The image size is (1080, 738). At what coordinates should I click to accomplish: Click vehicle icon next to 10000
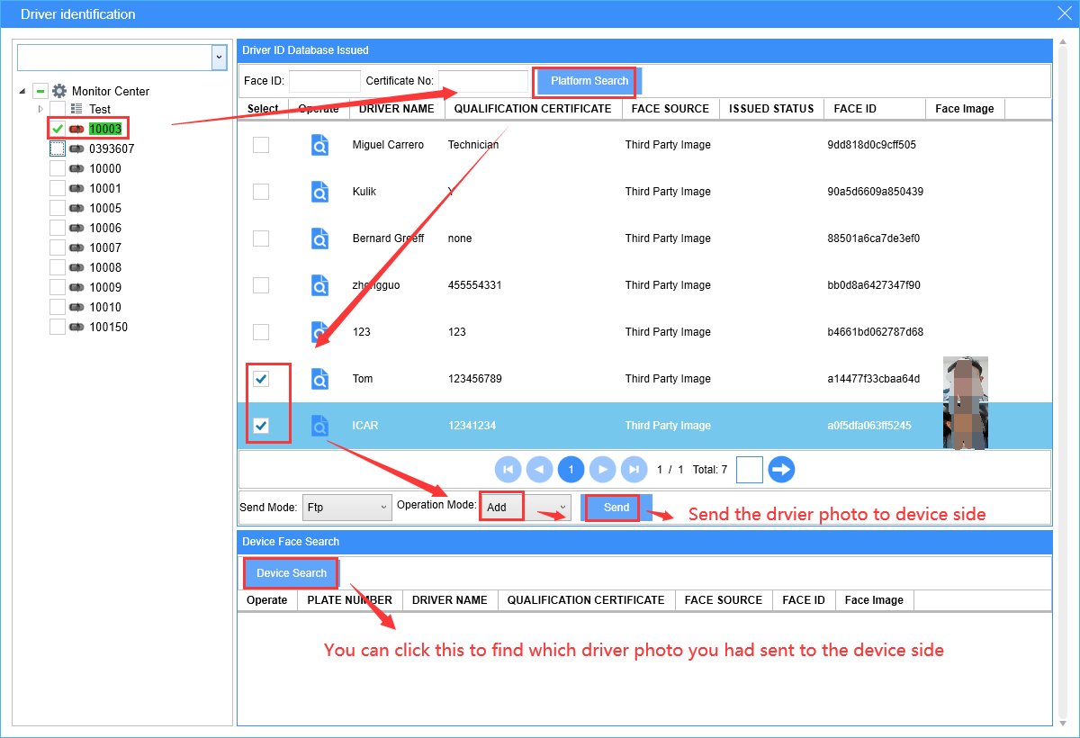(x=76, y=168)
